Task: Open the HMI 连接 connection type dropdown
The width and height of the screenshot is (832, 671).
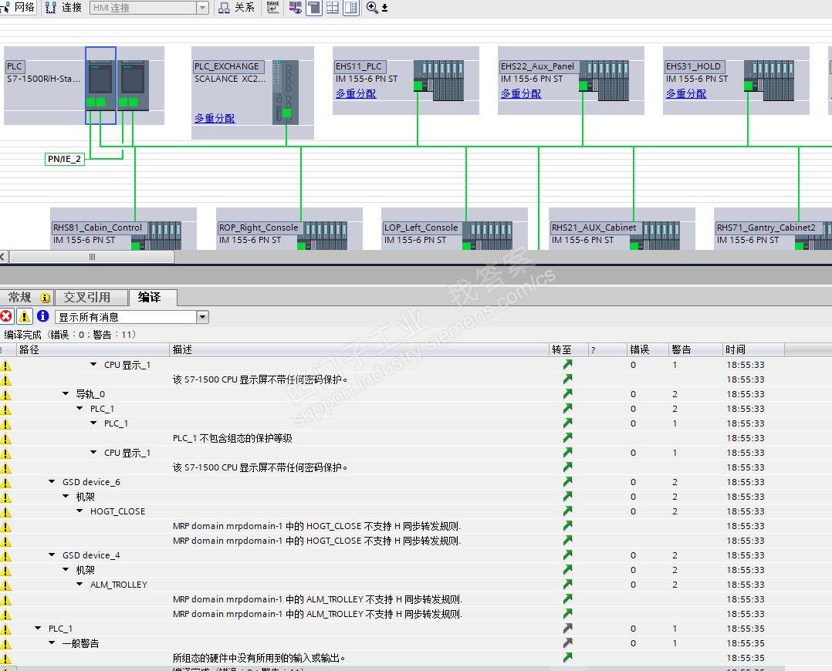Action: click(x=202, y=8)
